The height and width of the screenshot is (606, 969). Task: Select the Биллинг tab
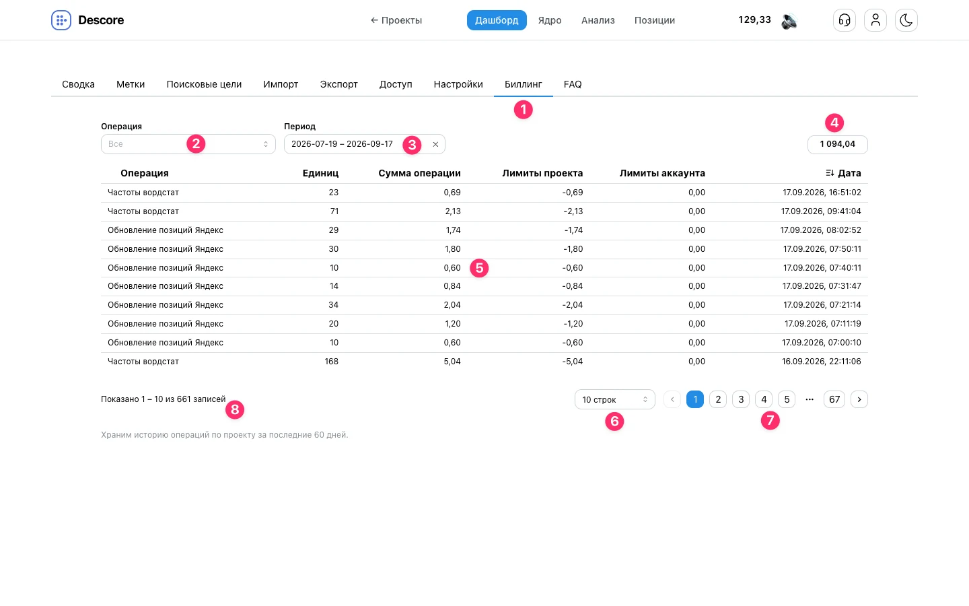click(524, 84)
